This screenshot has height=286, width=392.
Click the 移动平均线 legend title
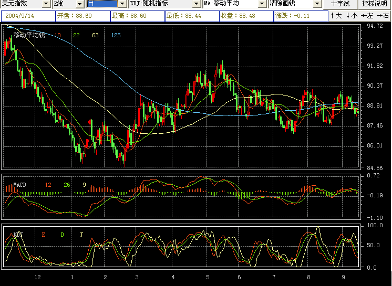tap(29, 36)
